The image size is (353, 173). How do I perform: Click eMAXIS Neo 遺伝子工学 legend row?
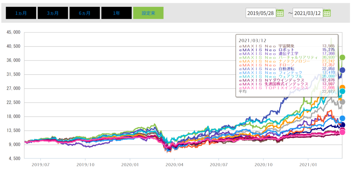[286, 54]
